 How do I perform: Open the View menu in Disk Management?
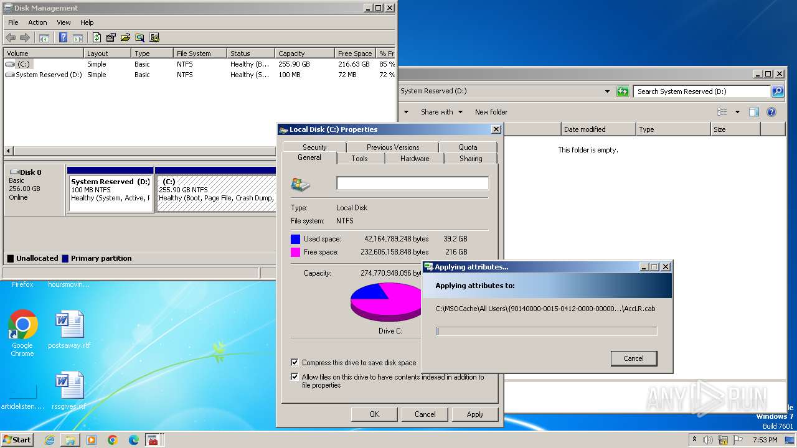tap(64, 22)
